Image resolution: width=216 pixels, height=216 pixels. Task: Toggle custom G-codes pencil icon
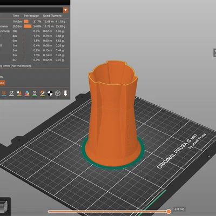pos(43,93)
